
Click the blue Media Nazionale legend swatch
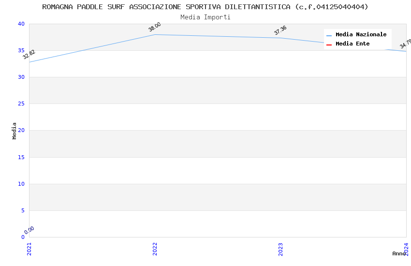(329, 35)
